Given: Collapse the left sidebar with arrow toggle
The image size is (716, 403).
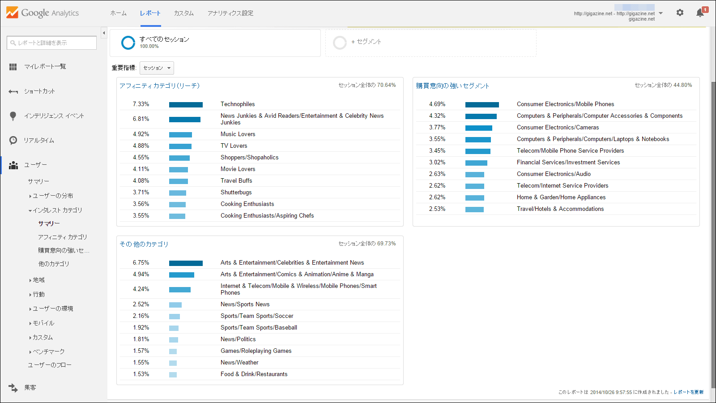Looking at the screenshot, I should 104,33.
